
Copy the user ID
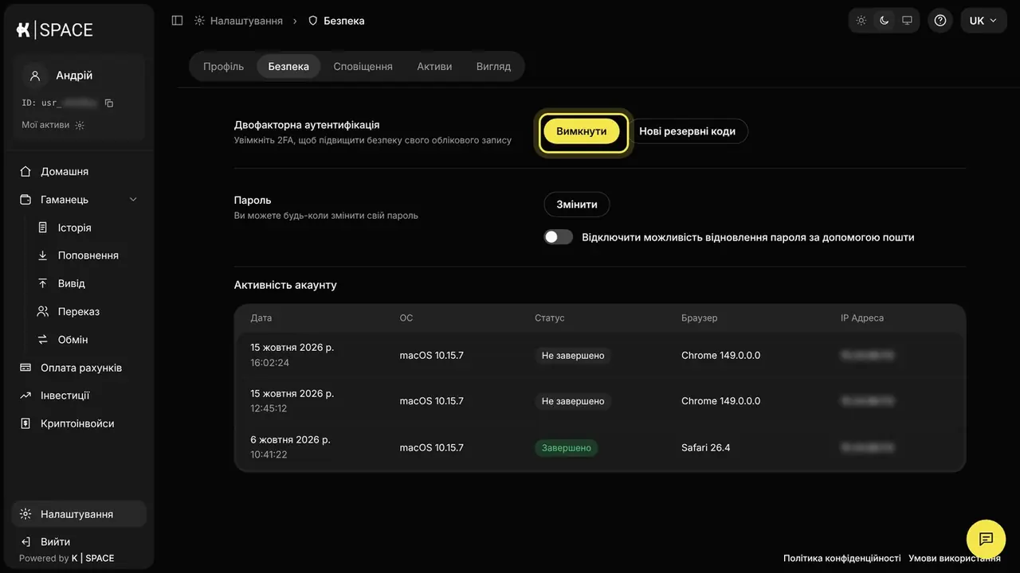coord(109,103)
